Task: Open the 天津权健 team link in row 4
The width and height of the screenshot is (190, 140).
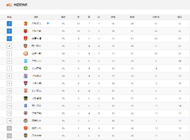Action: point(36,46)
